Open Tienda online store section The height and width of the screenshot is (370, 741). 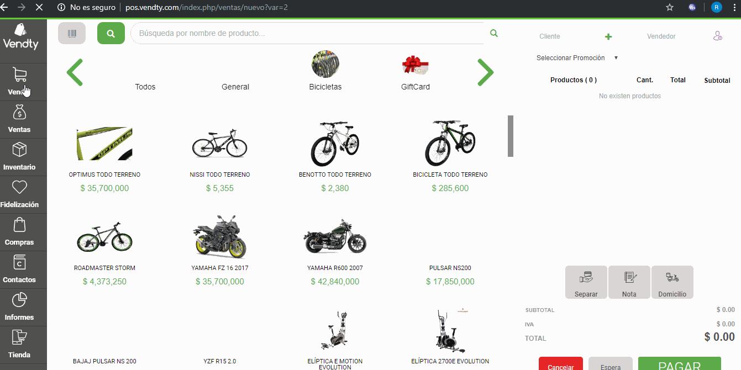[20, 337]
